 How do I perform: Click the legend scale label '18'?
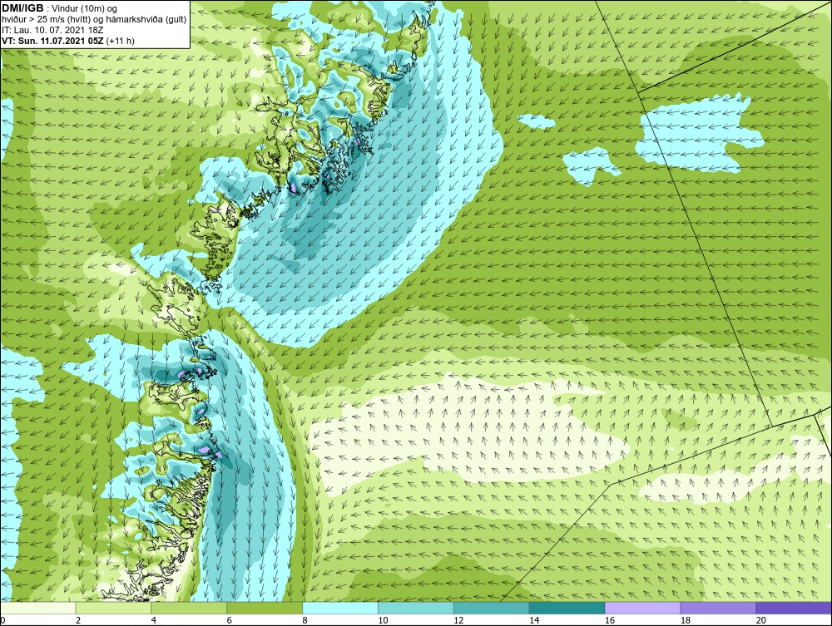[x=685, y=620]
